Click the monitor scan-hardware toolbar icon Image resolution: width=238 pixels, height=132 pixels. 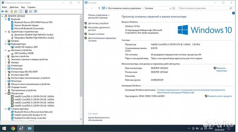click(36, 11)
